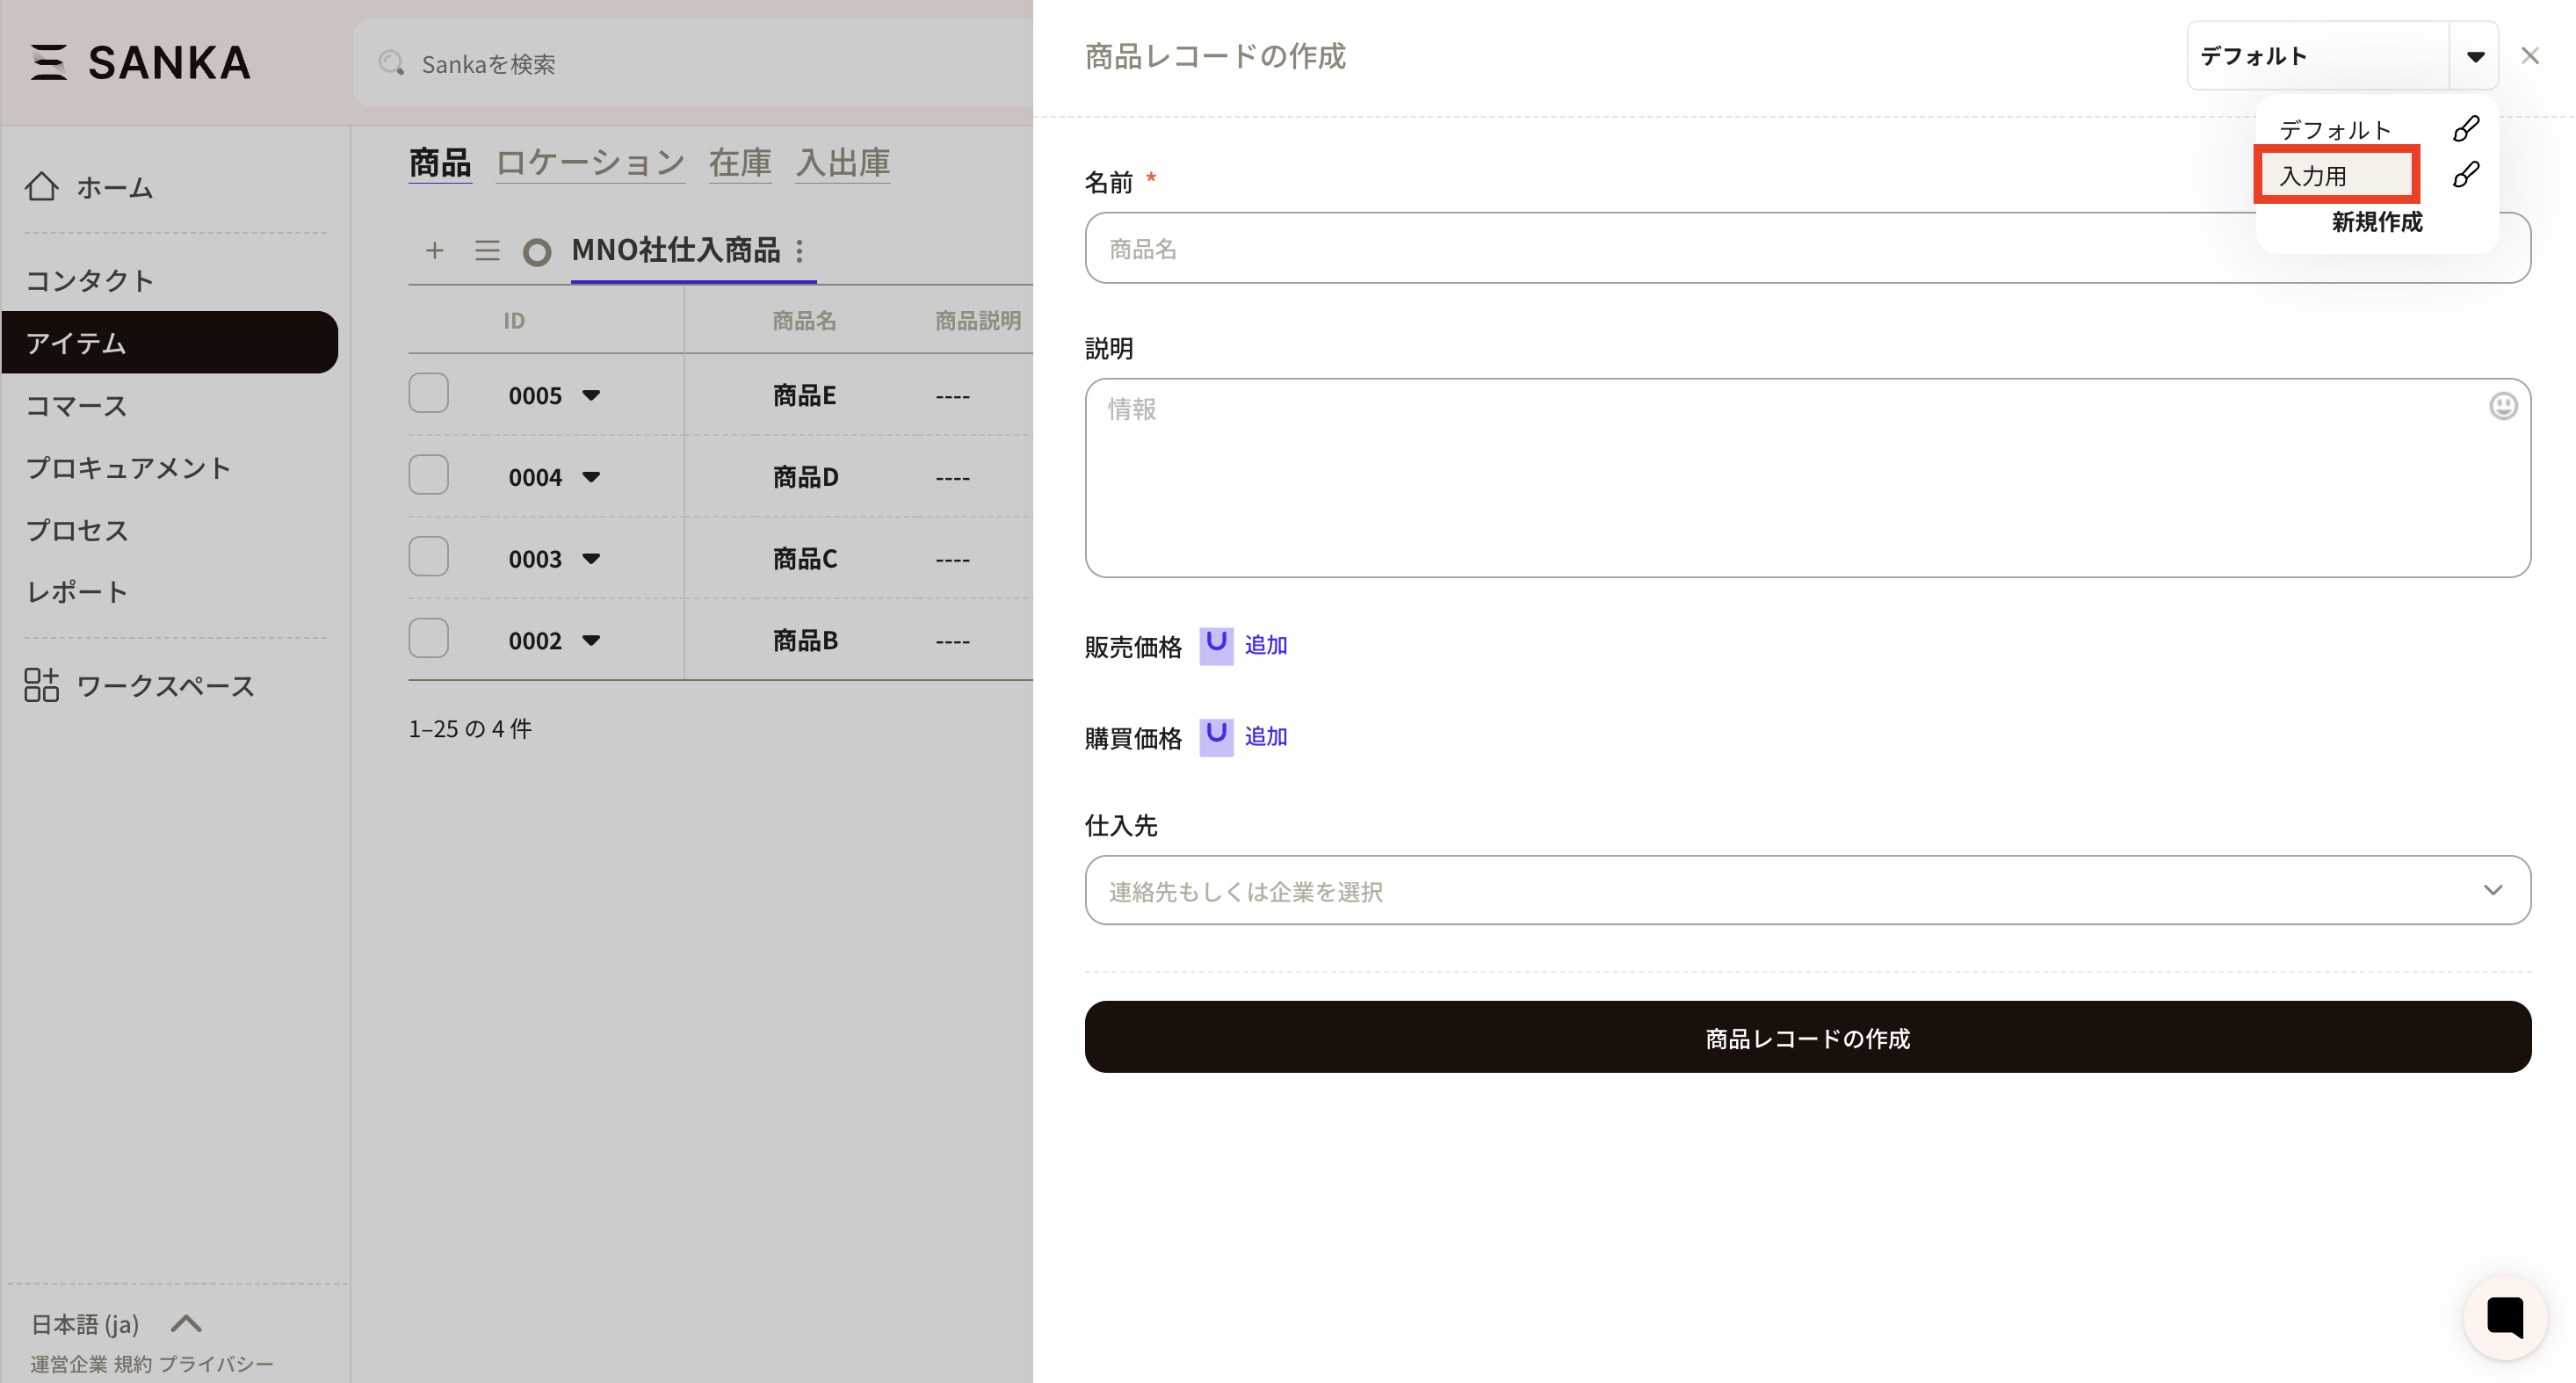Click 追加 next to 購買価格
This screenshot has height=1383, width=2576.
point(1266,736)
